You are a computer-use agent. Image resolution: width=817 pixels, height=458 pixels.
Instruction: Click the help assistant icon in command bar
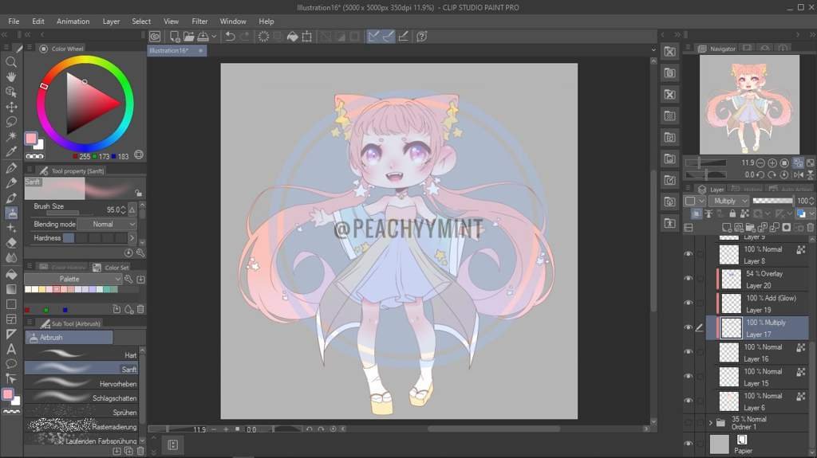click(421, 37)
